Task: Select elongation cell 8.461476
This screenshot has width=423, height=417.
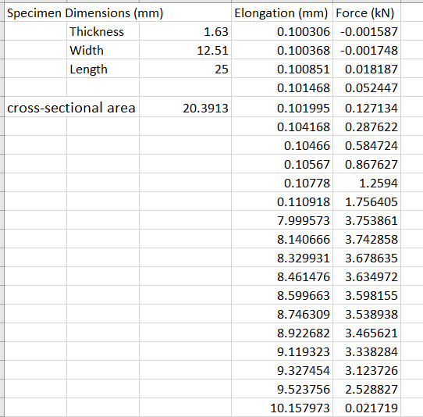Action: pyautogui.click(x=283, y=276)
